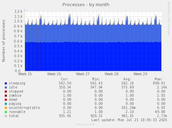This screenshot has height=128, width=172.
Task: Click the zombie legend color swatch
Action: 6,96
